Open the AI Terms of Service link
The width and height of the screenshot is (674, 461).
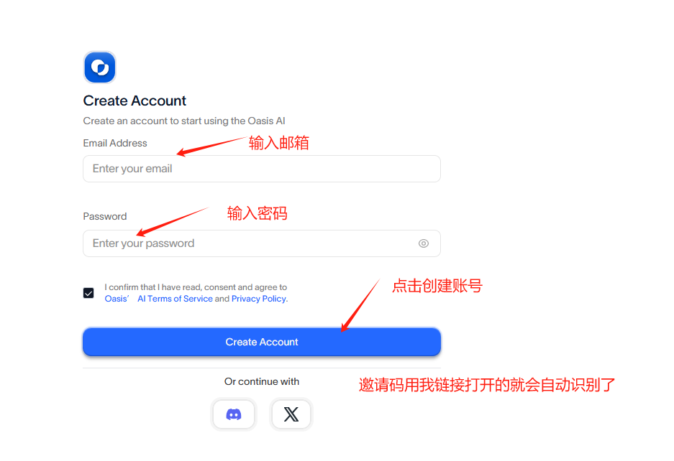click(175, 299)
